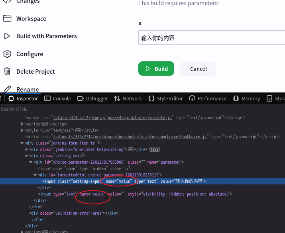Open Configure in the sidebar
The width and height of the screenshot is (285, 233).
click(29, 54)
